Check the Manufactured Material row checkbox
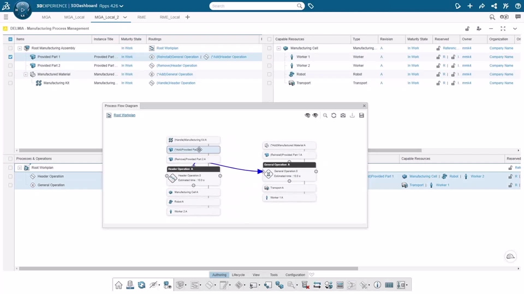Viewport: 524px width, 294px height. (x=10, y=75)
